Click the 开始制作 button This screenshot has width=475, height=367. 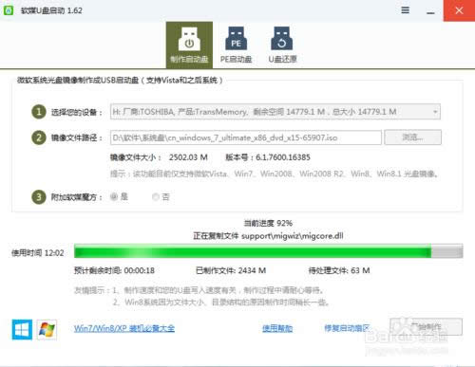426,326
